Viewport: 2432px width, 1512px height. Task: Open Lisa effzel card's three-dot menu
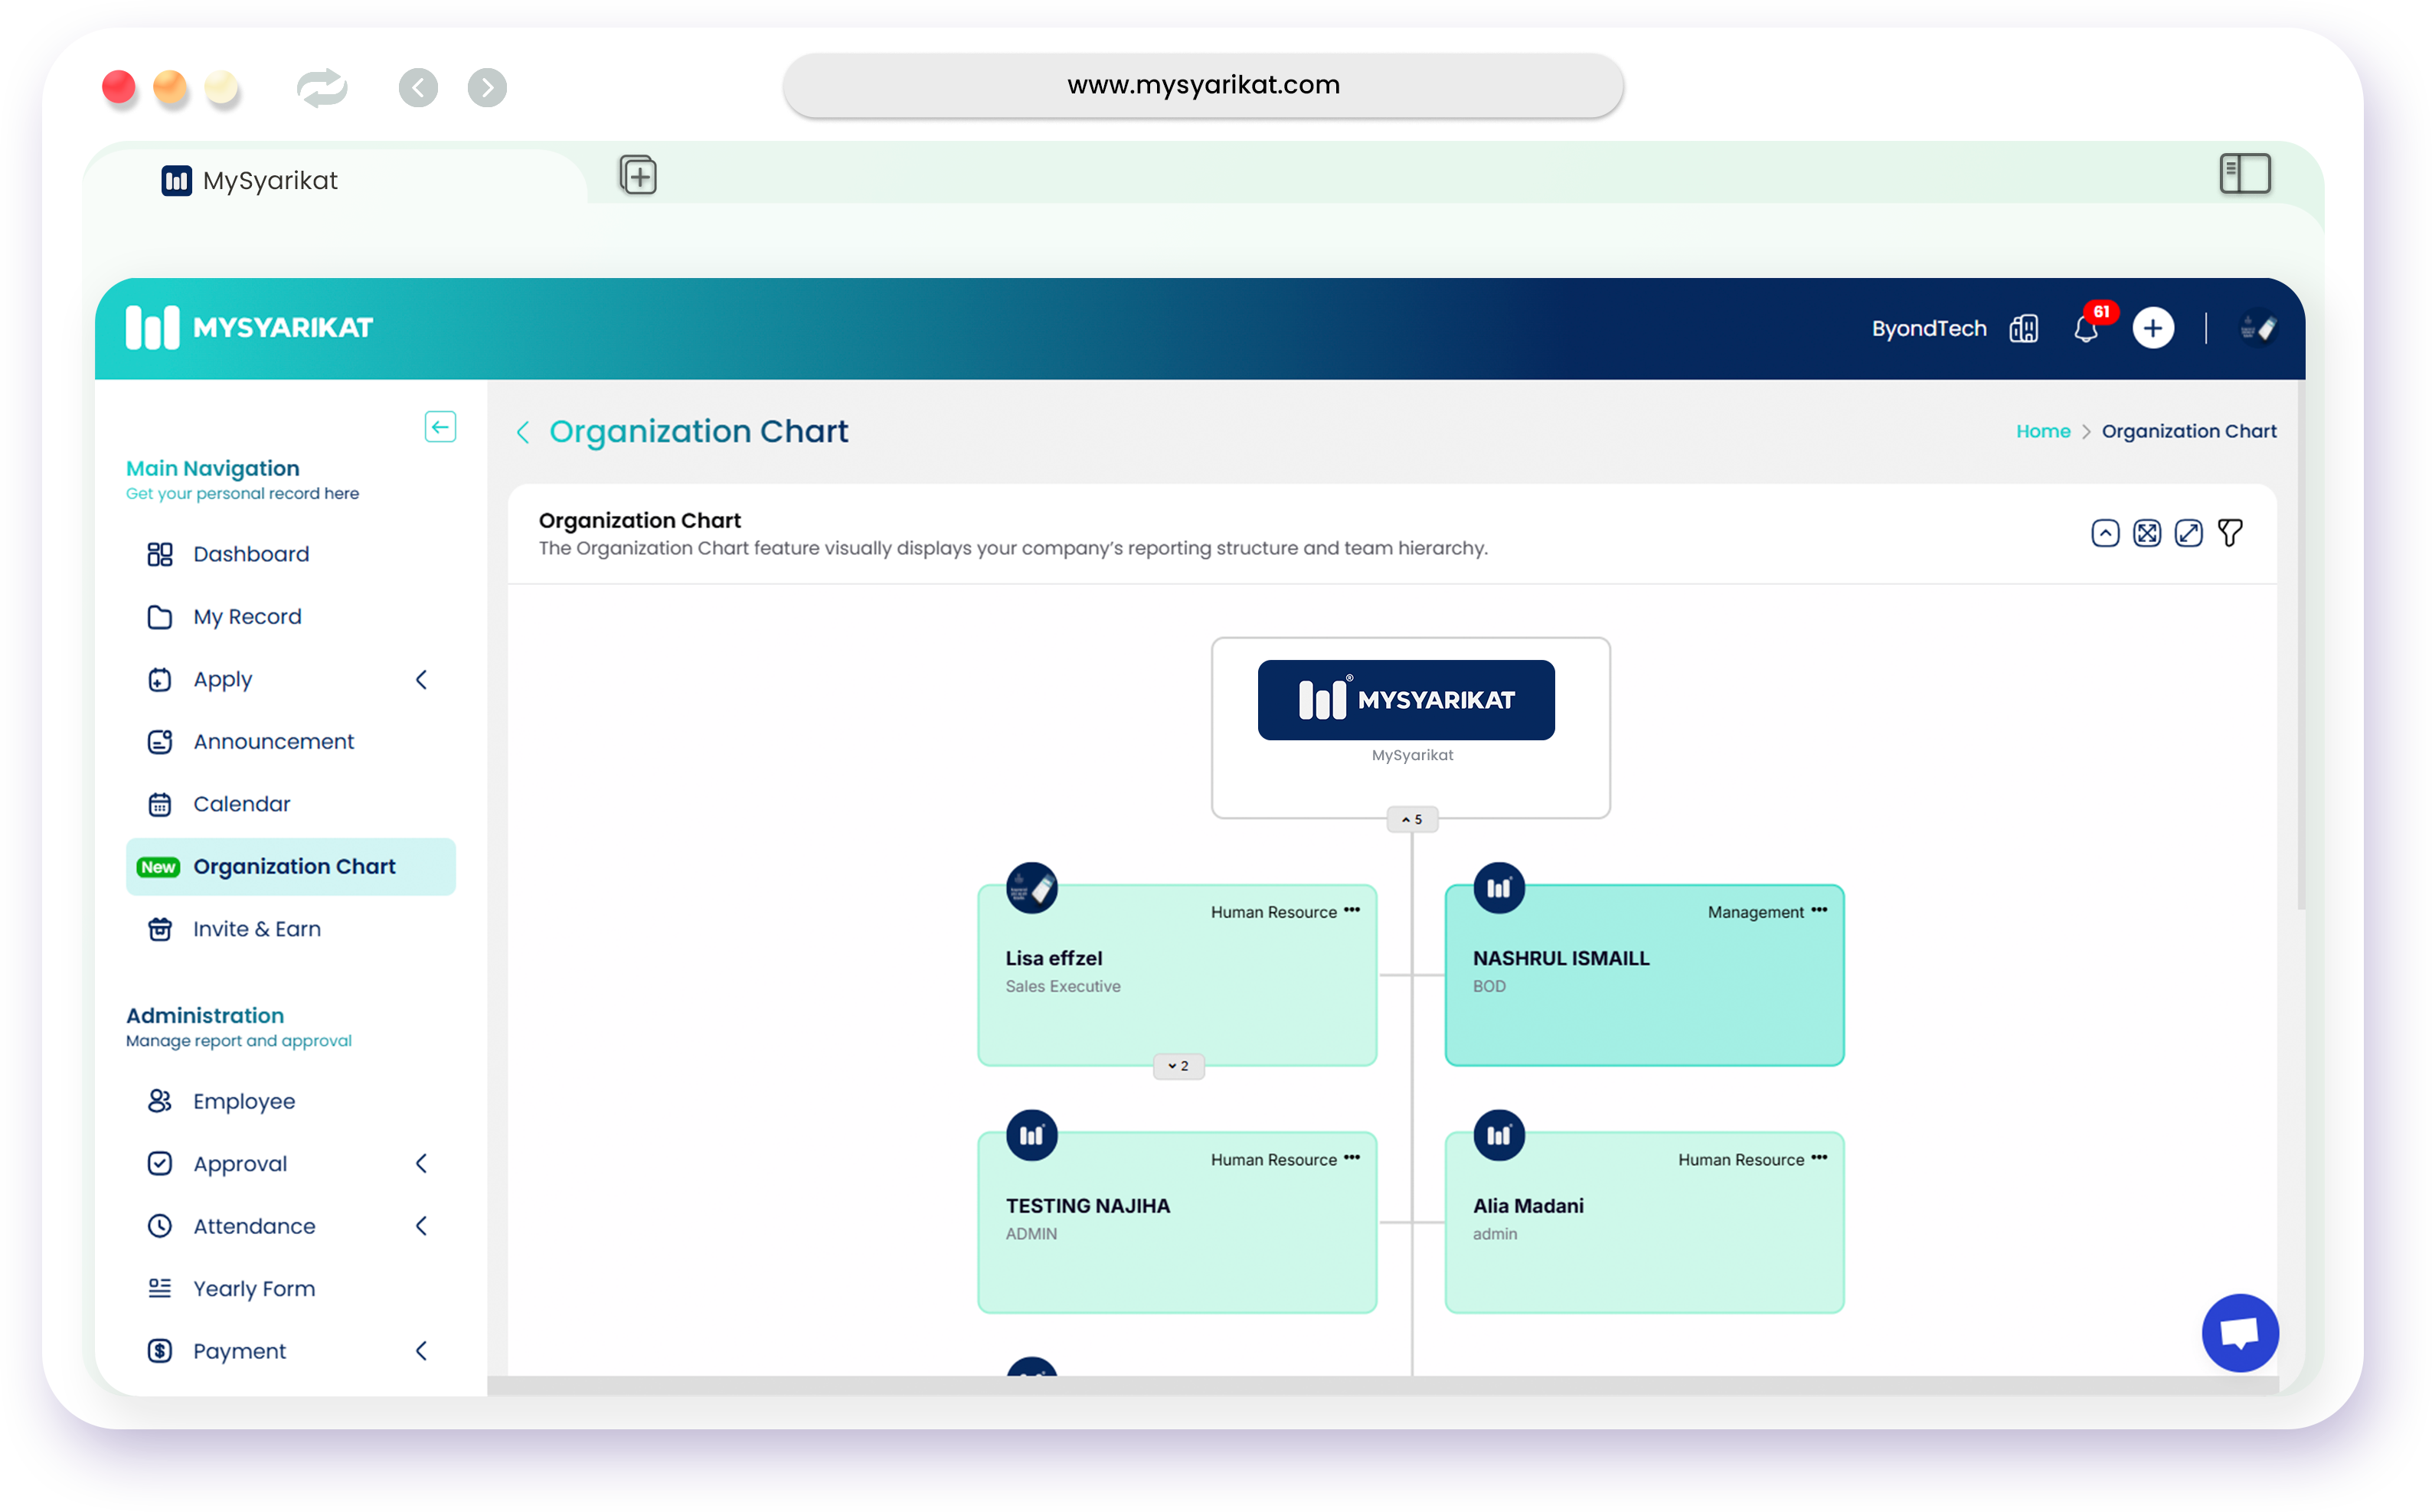(x=1352, y=910)
